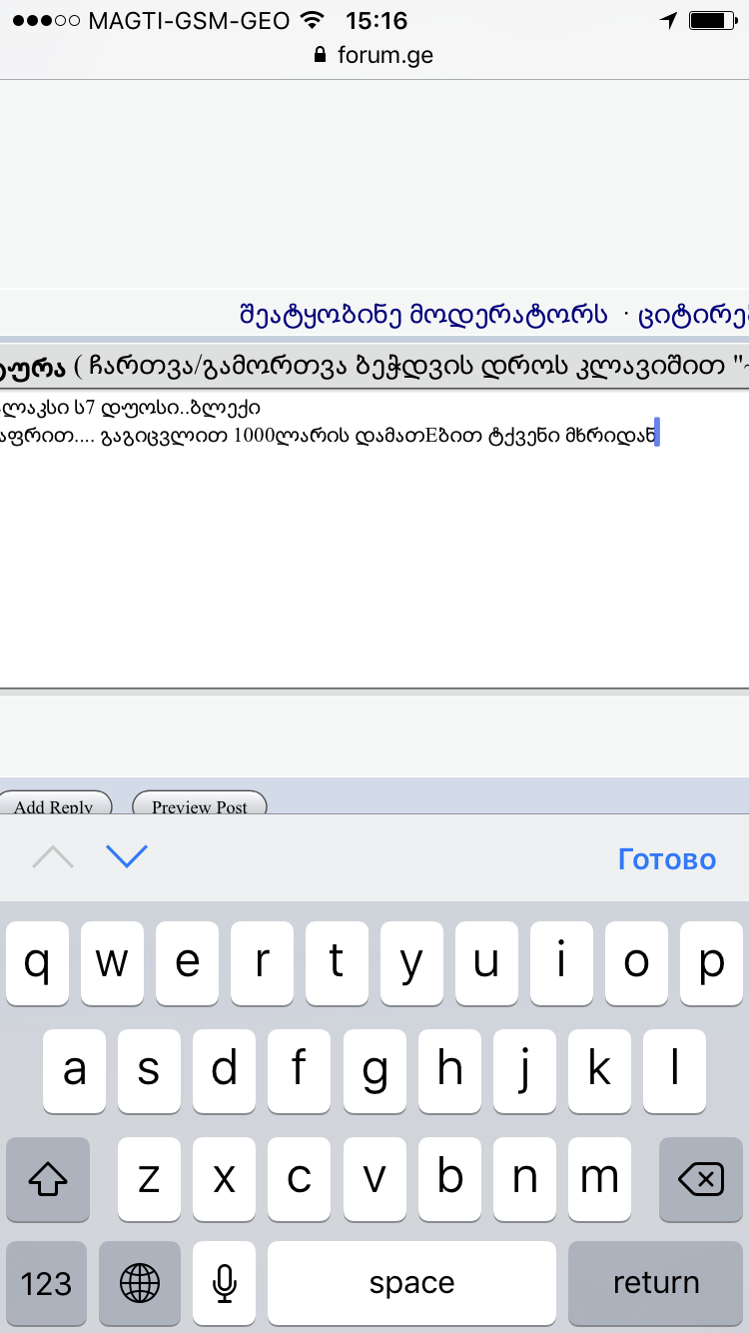Tap the s key
Viewport: 749px width, 1333px height.
click(x=150, y=1071)
